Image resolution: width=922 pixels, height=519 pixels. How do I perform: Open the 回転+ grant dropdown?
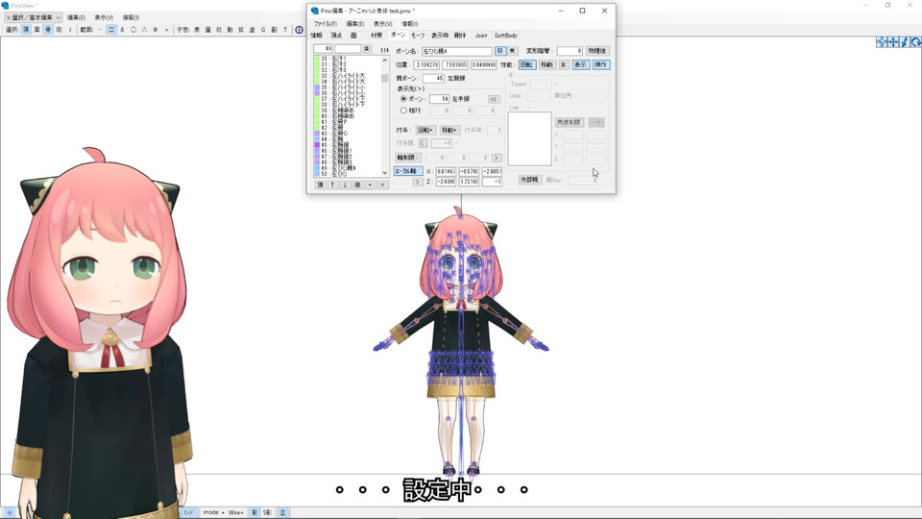[425, 130]
